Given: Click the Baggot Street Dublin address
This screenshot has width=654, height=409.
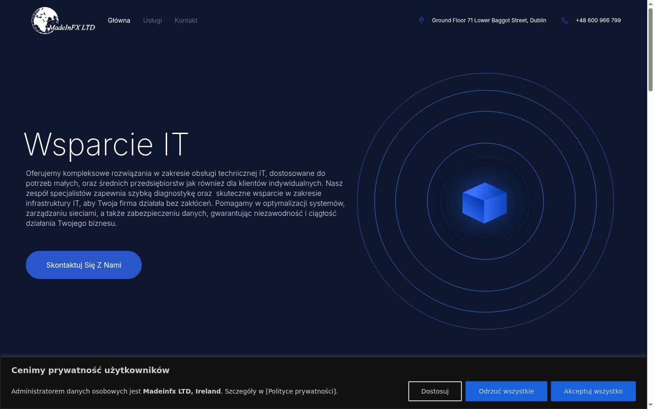Looking at the screenshot, I should point(489,20).
